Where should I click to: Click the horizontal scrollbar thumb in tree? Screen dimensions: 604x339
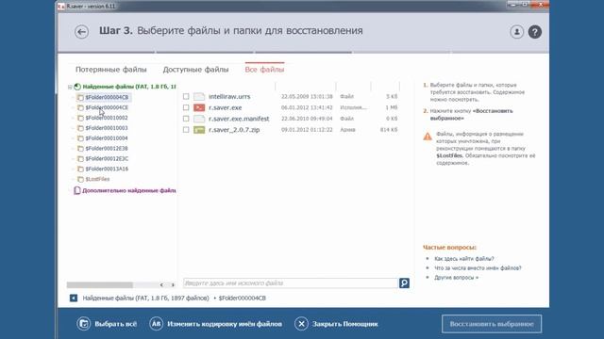tap(99, 284)
